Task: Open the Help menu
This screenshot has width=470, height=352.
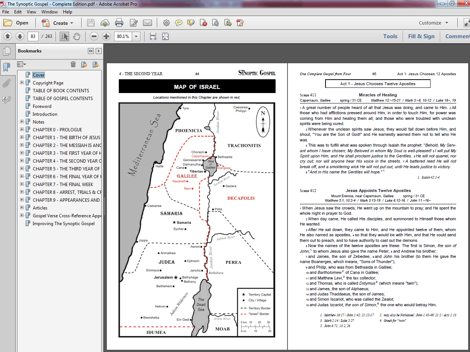Action: [x=67, y=12]
